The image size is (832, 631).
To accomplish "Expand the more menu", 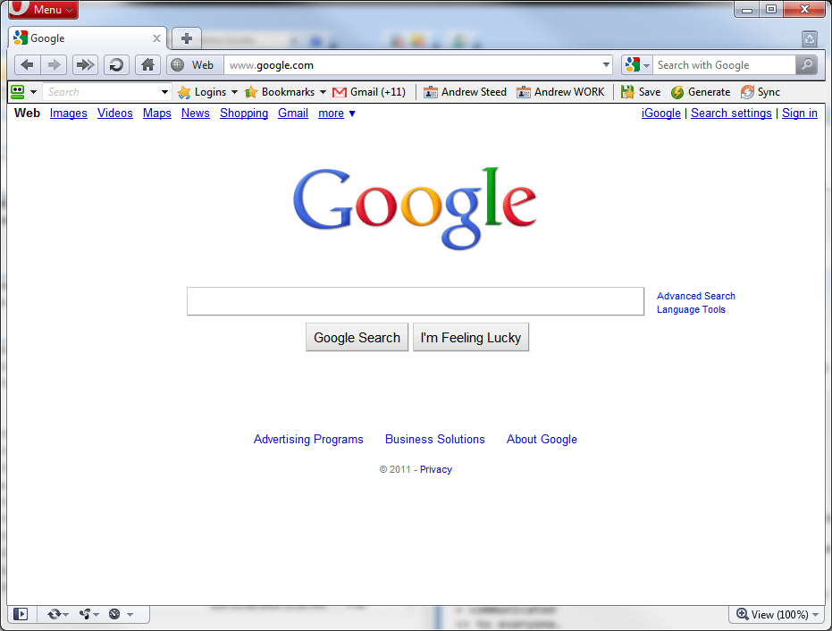I will coord(337,113).
